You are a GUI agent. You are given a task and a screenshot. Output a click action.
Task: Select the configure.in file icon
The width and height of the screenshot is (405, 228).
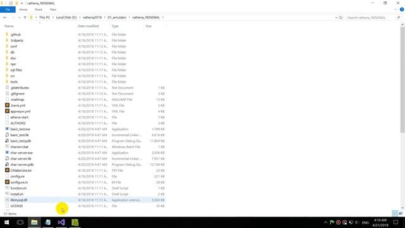point(7,182)
